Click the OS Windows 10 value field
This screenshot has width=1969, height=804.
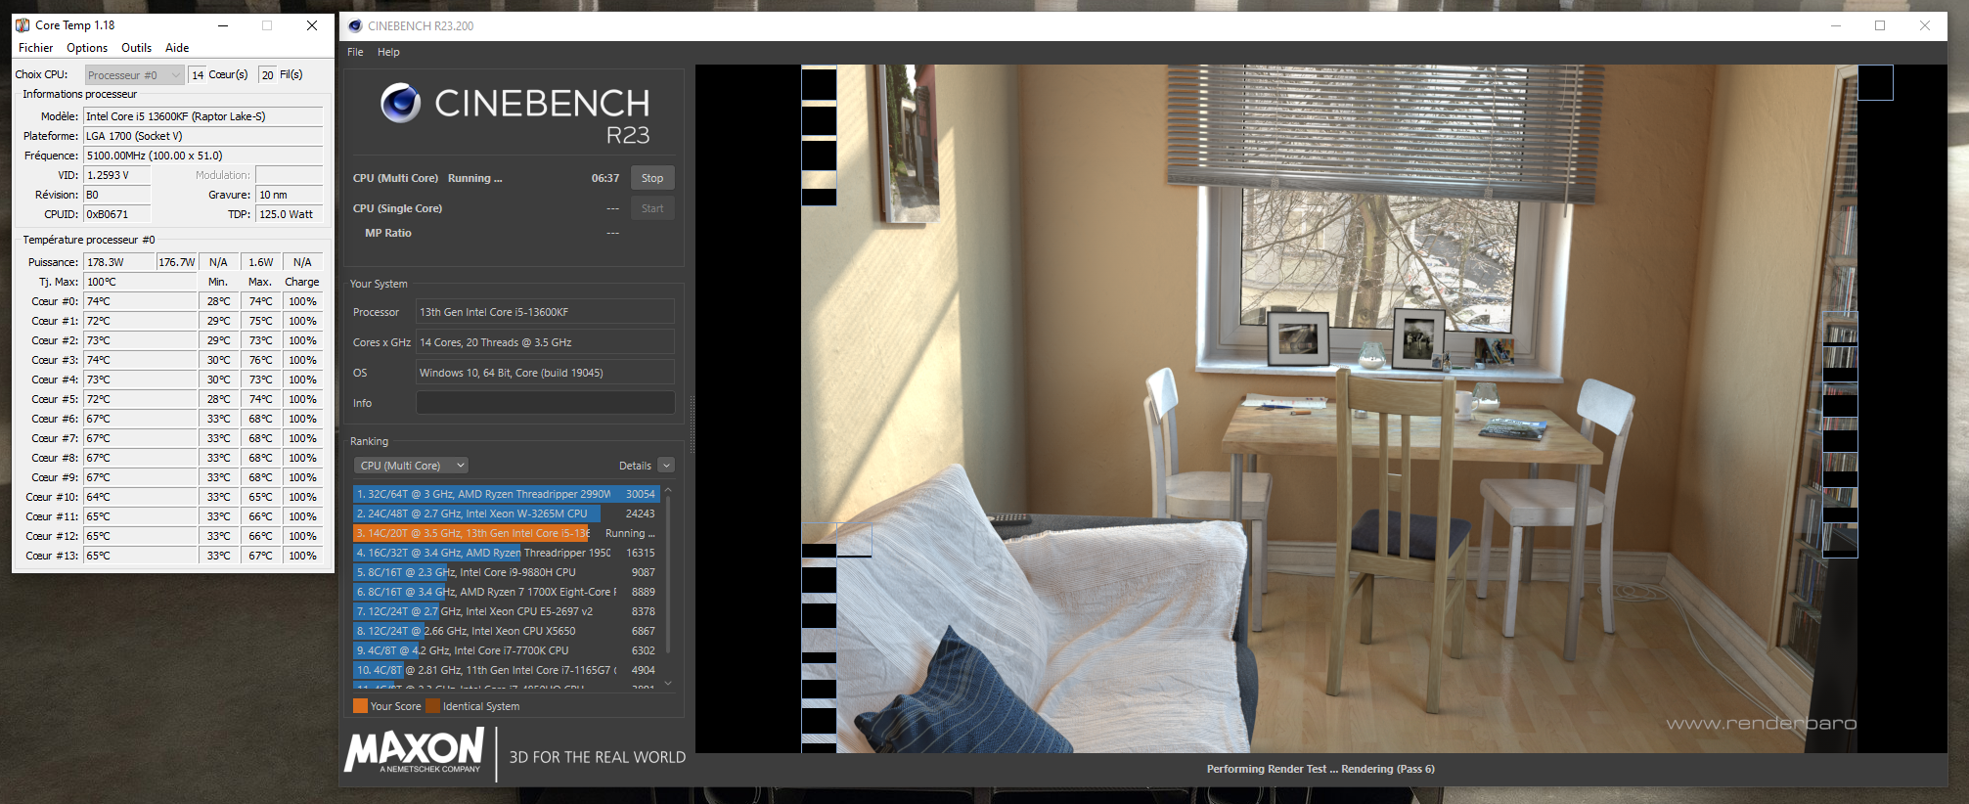click(545, 373)
